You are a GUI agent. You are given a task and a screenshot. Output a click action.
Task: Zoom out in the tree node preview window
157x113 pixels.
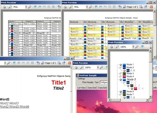(x=117, y=47)
